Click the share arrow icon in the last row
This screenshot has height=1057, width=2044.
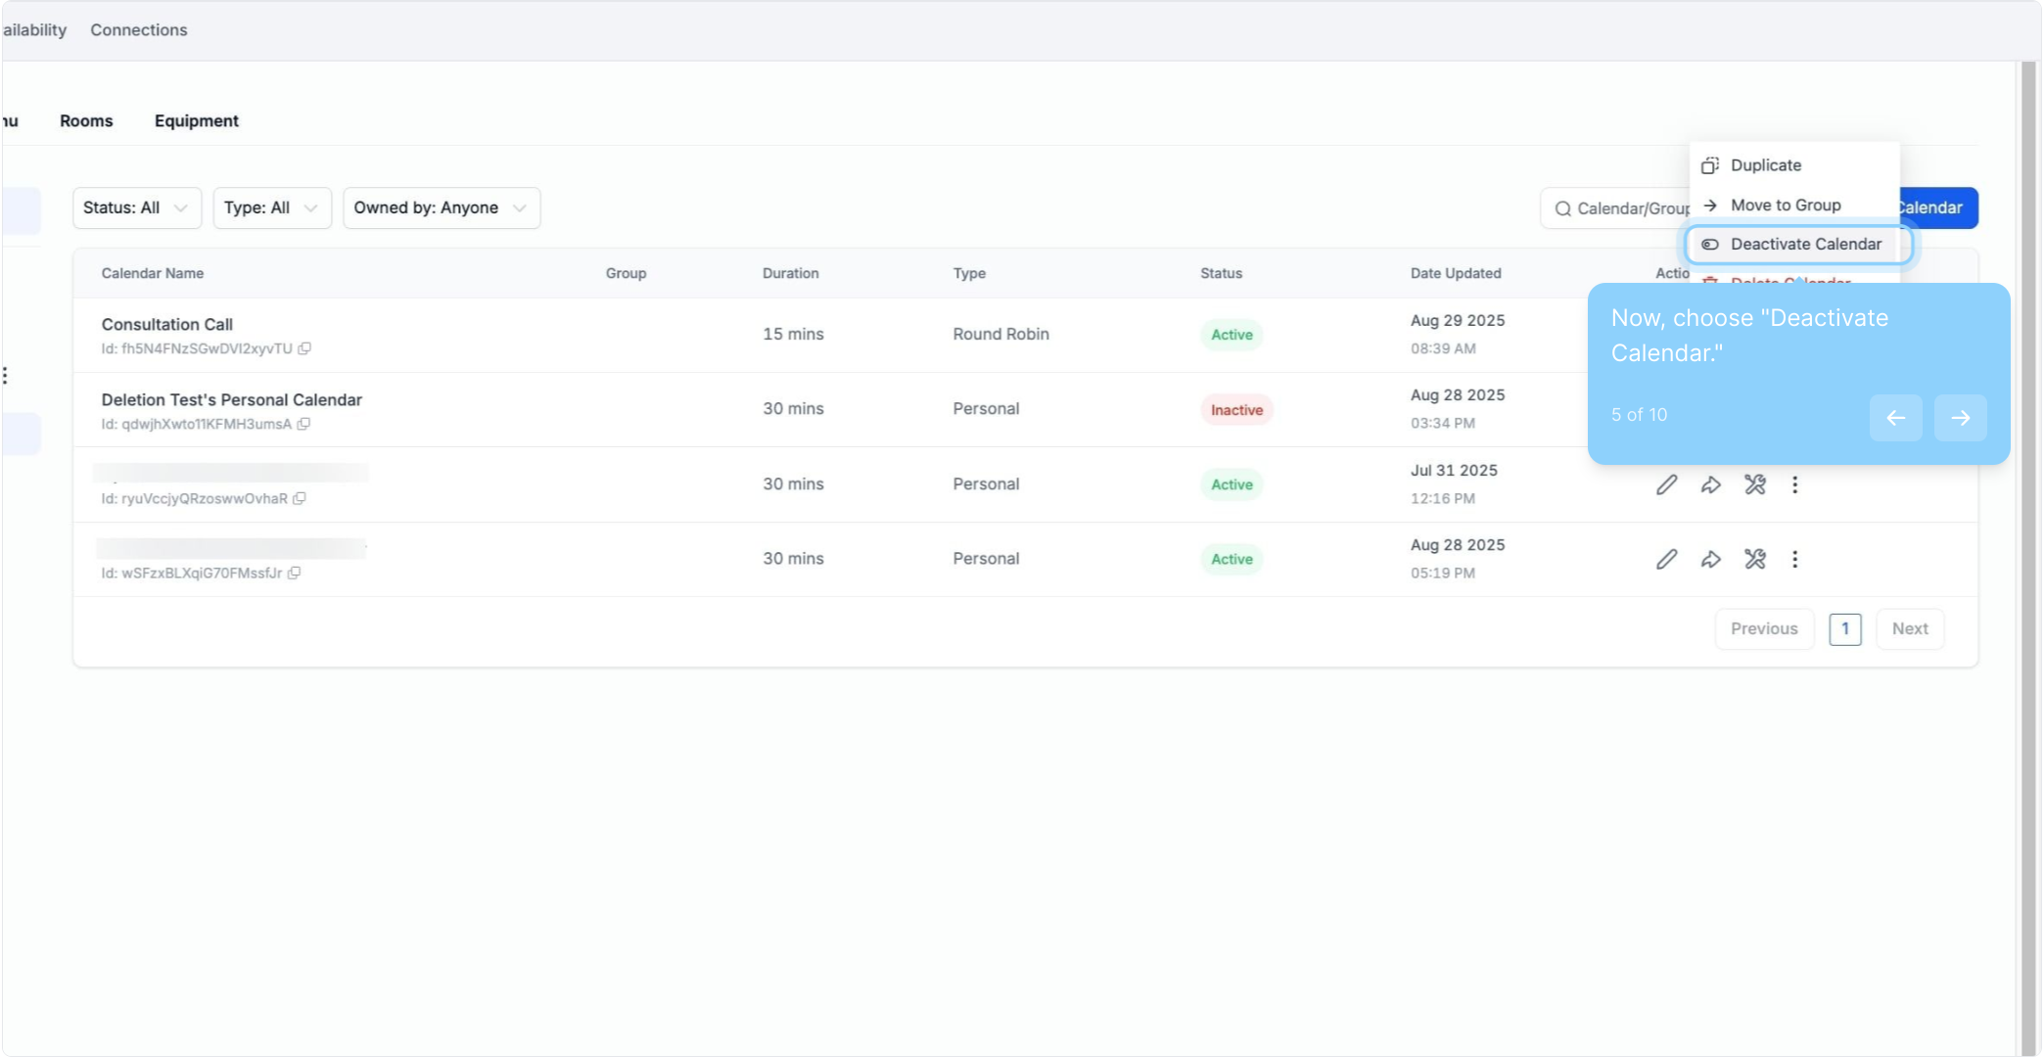click(x=1710, y=559)
